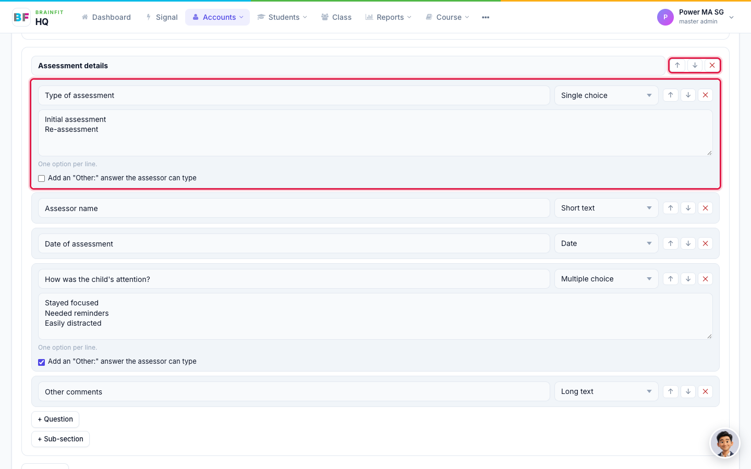
Task: Open the Students menu
Action: [282, 17]
